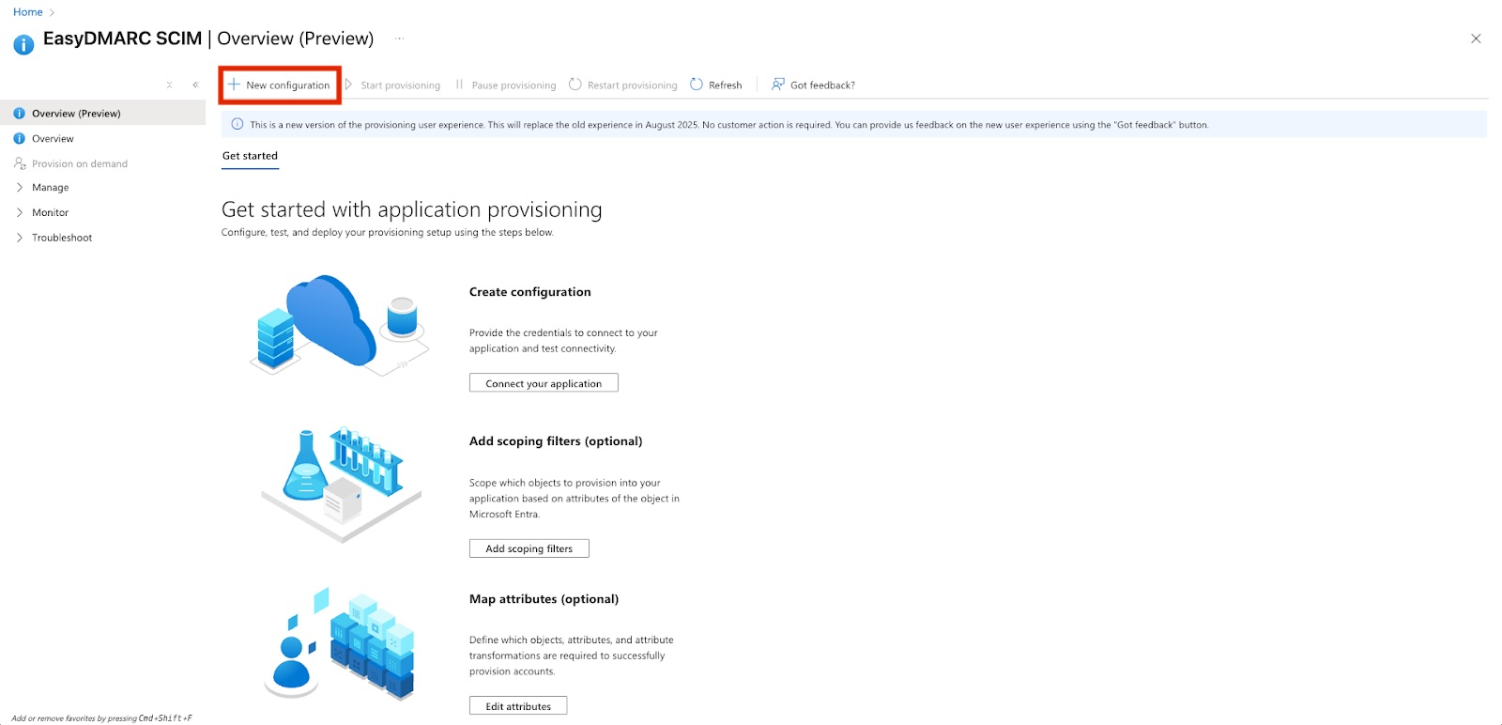
Task: Click the Restart provisioning label
Action: pos(632,85)
